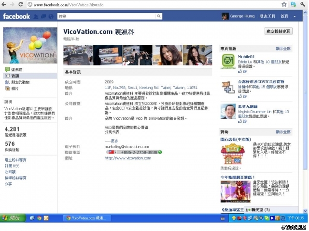Click the Mobile01 page icon
309x231 pixels.
[x=228, y=62]
